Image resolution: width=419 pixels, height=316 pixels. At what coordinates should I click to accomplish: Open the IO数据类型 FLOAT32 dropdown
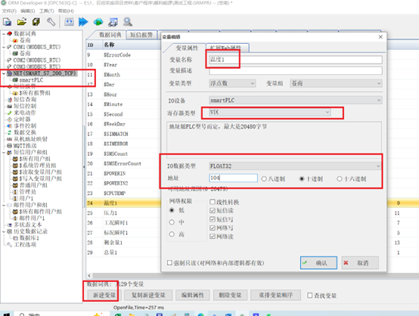point(295,166)
